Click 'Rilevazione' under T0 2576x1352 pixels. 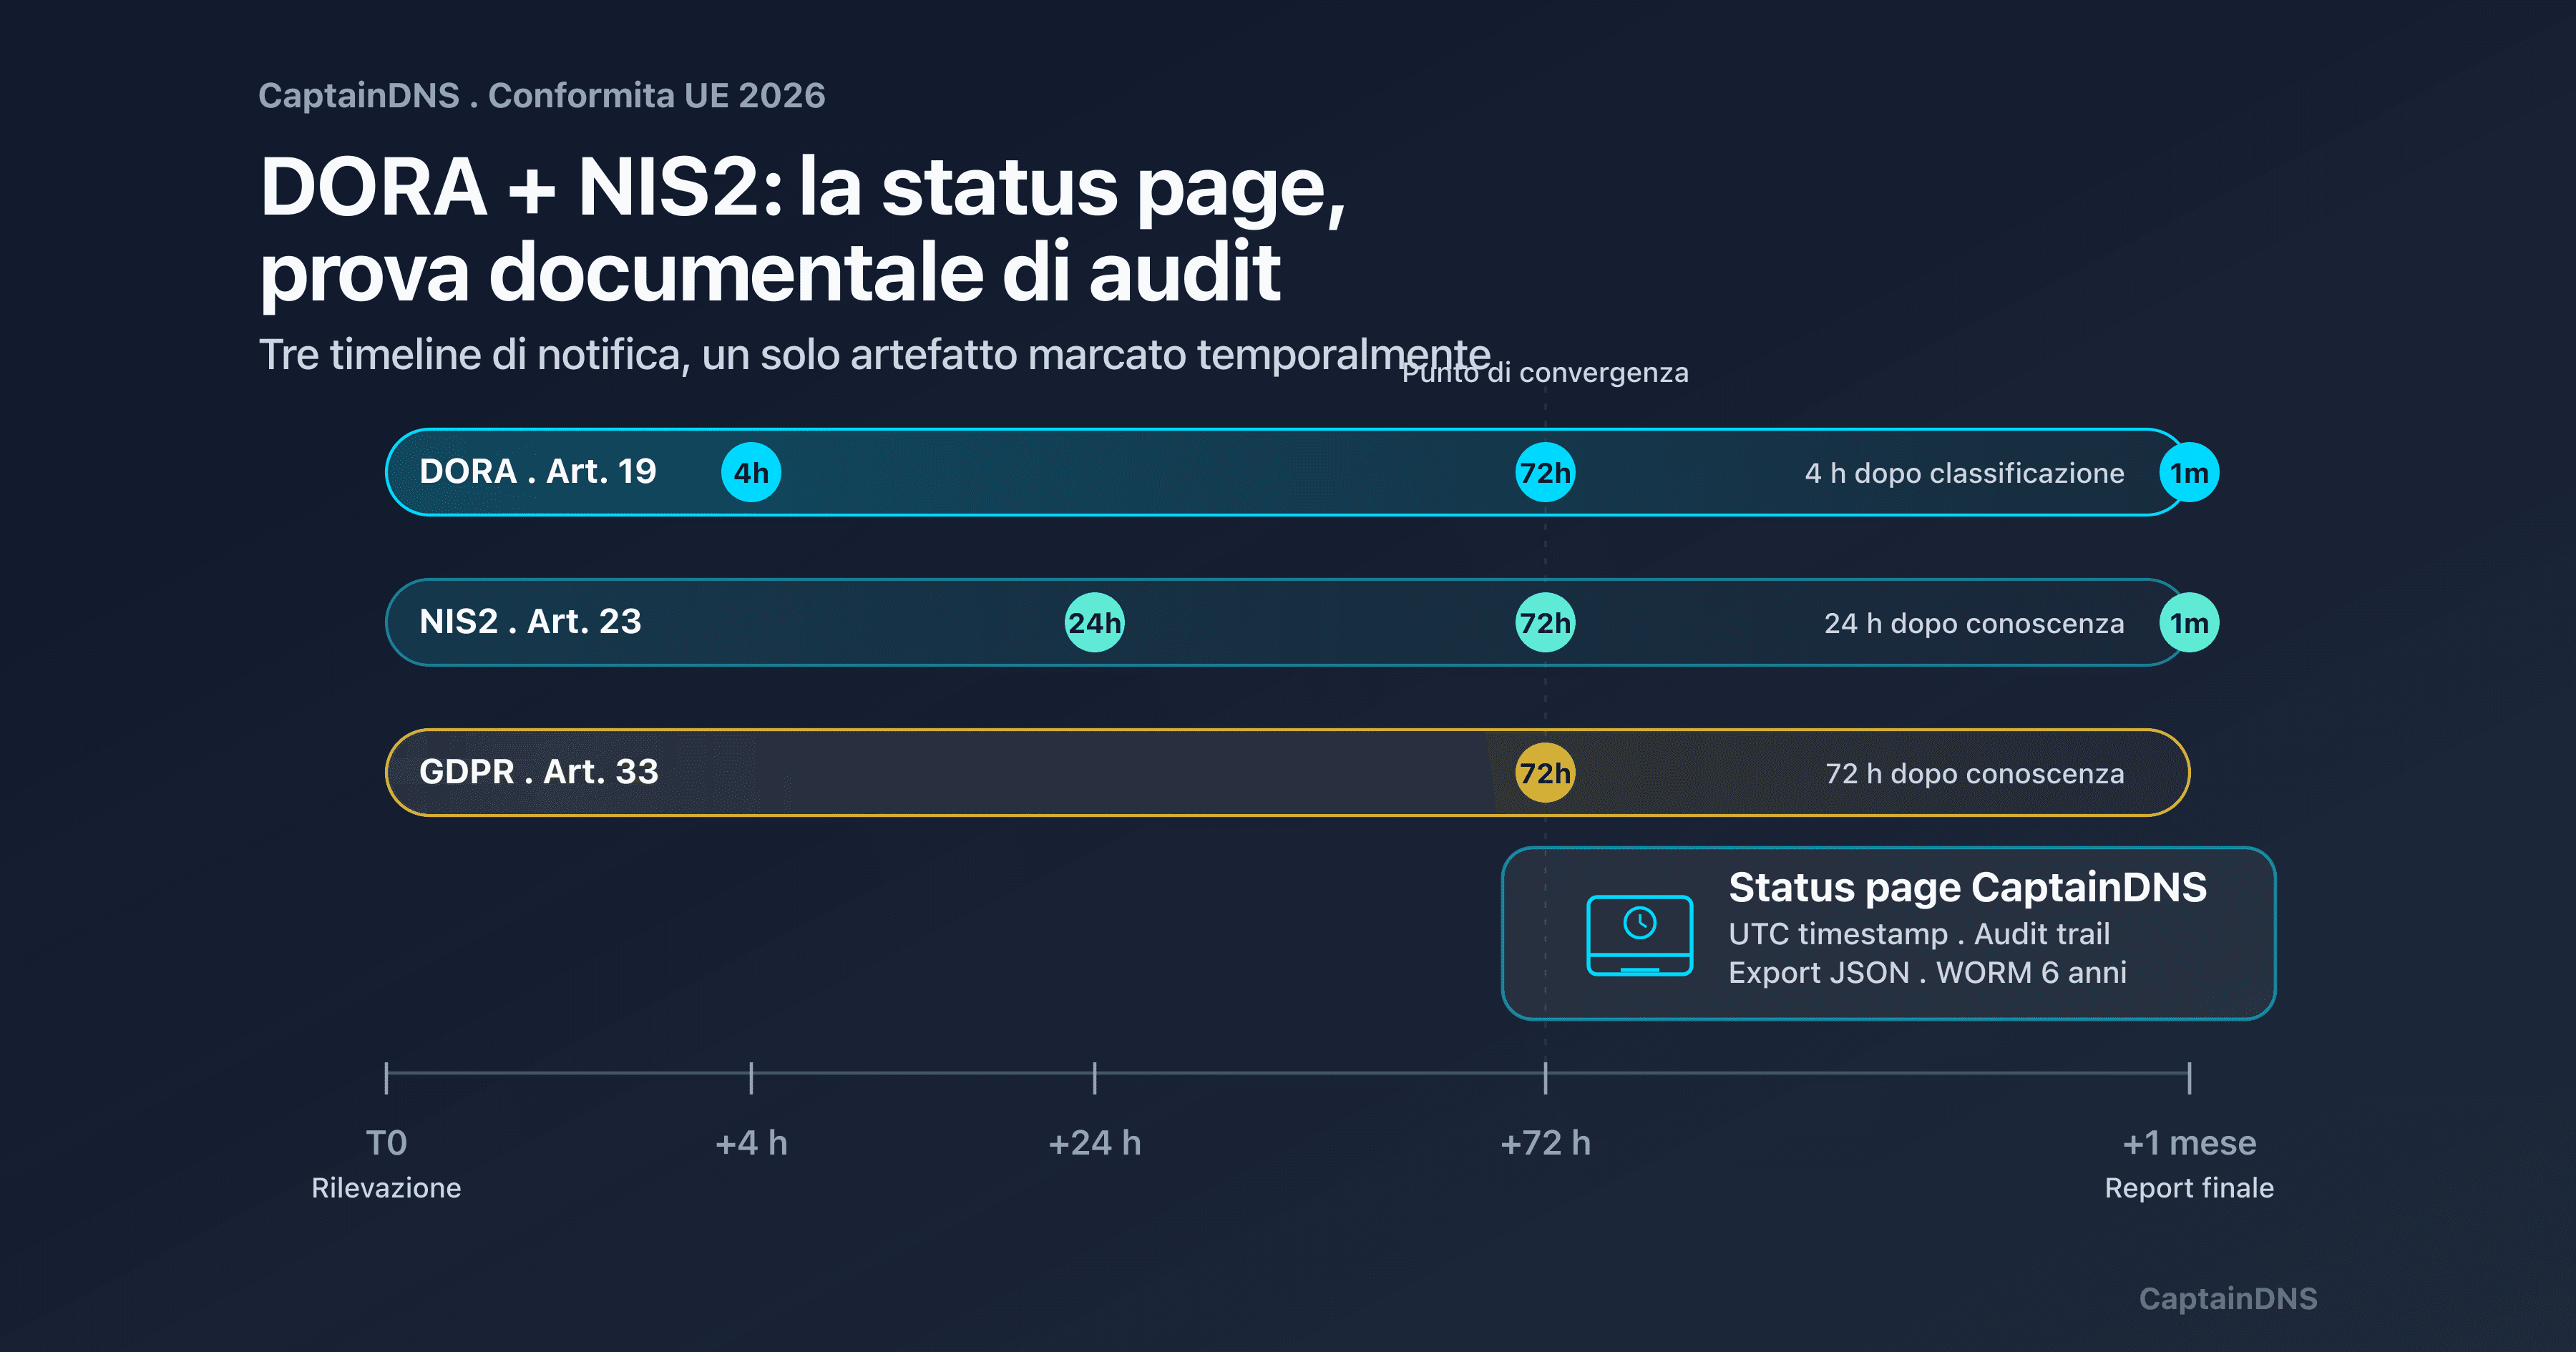(x=386, y=1188)
